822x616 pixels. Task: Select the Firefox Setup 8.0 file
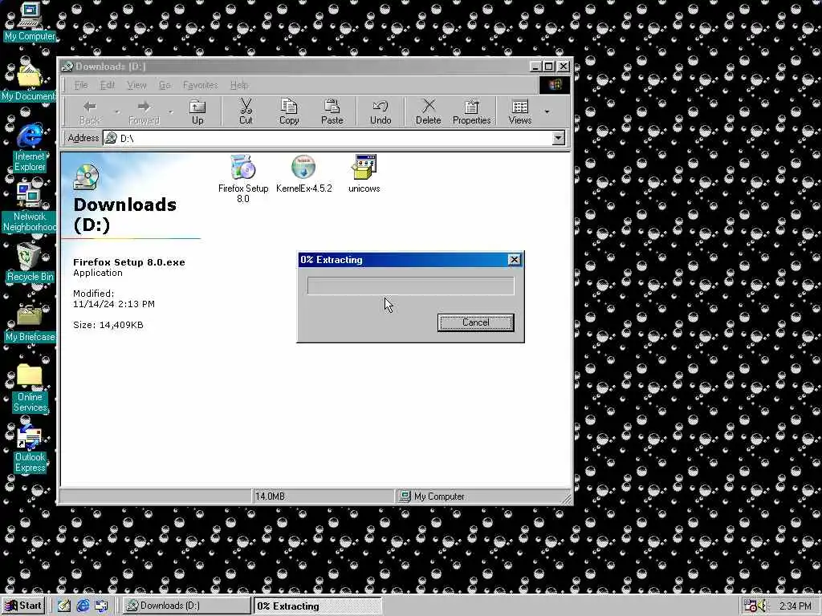242,179
